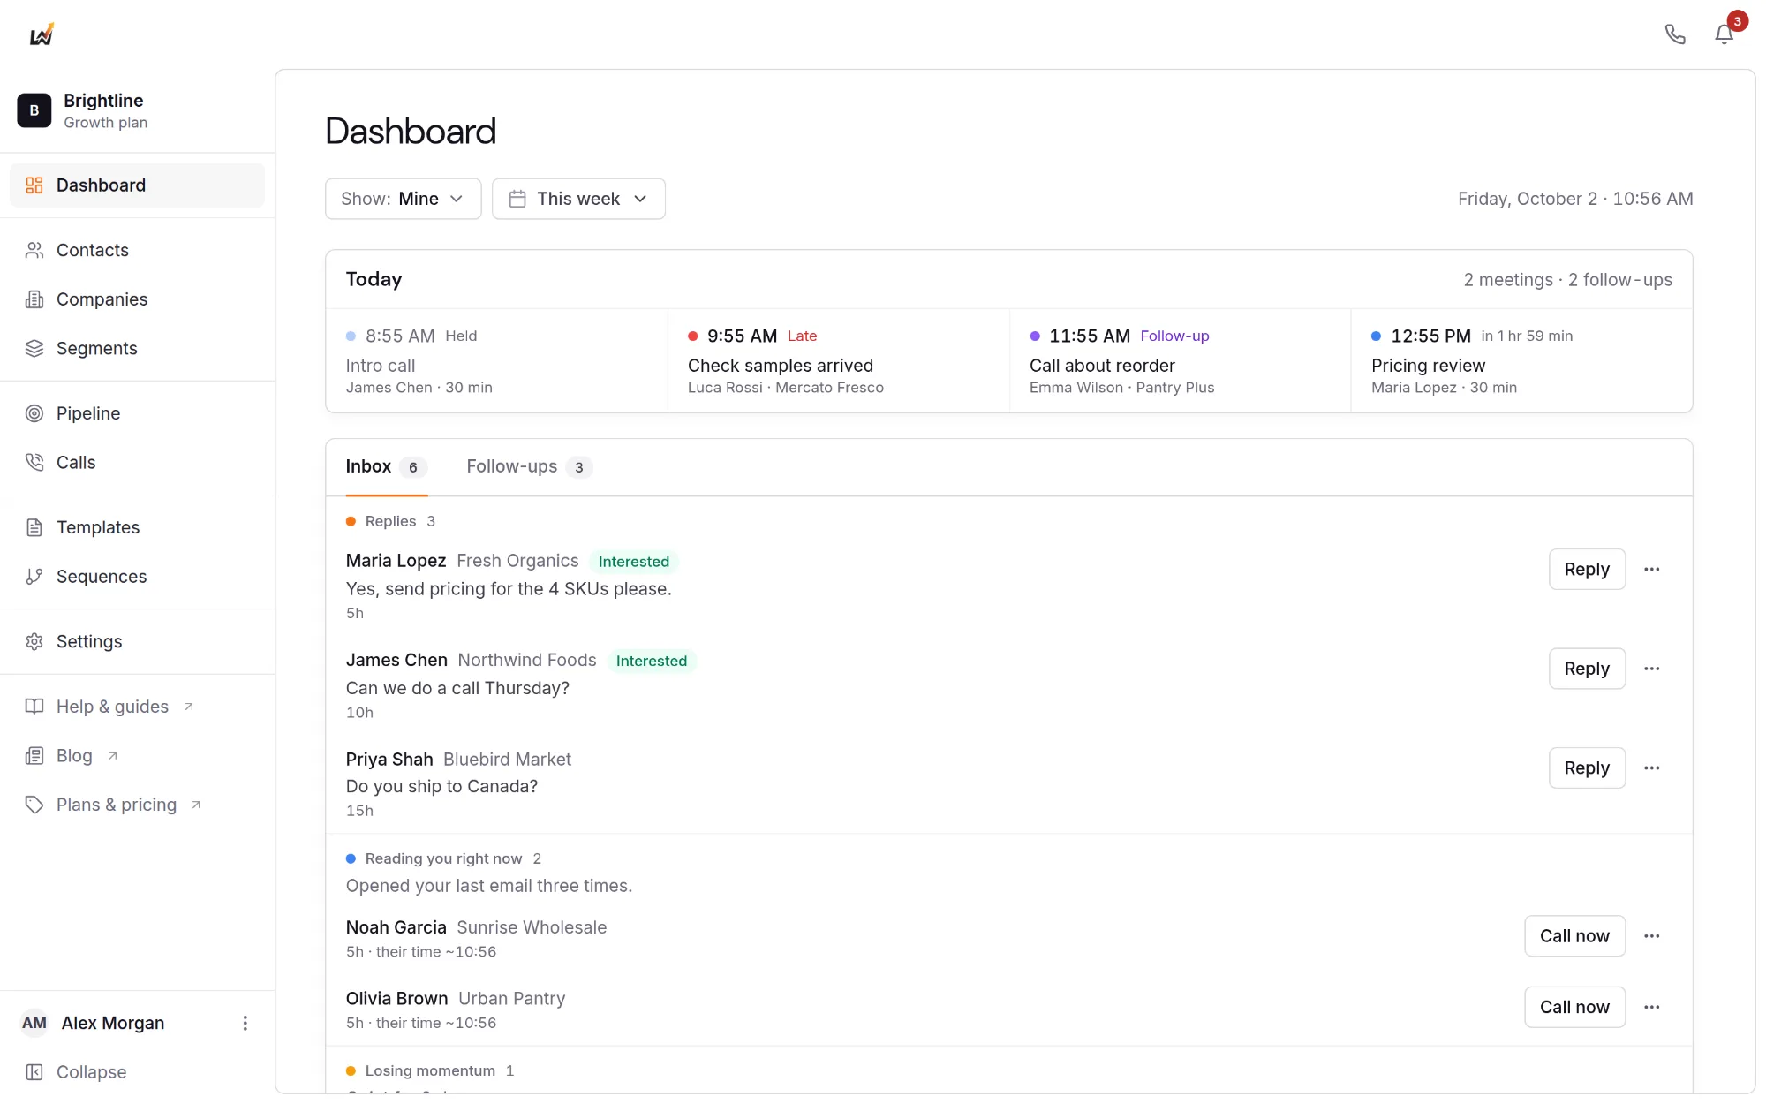
Task: Reply to Maria Lopez's message
Action: pyautogui.click(x=1587, y=570)
